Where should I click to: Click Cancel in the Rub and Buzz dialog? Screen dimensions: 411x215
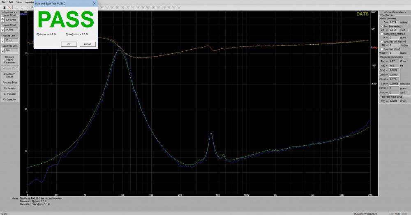(87, 44)
